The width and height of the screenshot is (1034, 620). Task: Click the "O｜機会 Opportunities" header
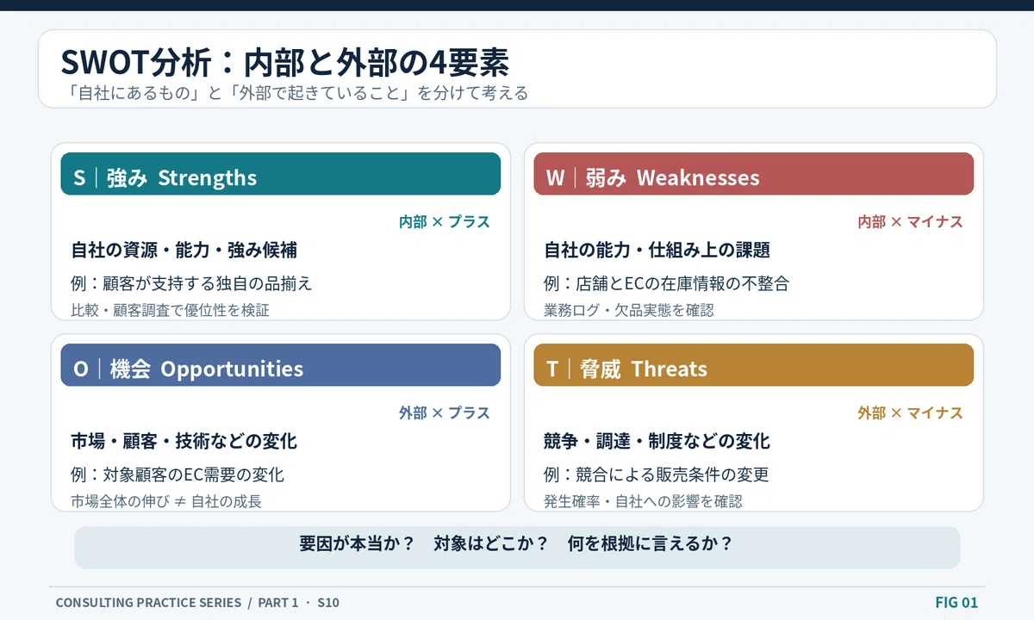tap(281, 365)
